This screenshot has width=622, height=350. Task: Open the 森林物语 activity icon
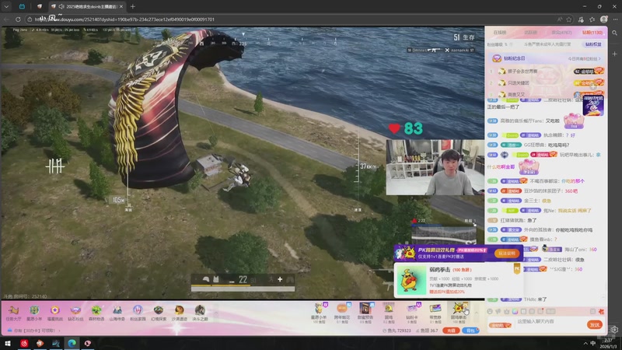pos(96,313)
